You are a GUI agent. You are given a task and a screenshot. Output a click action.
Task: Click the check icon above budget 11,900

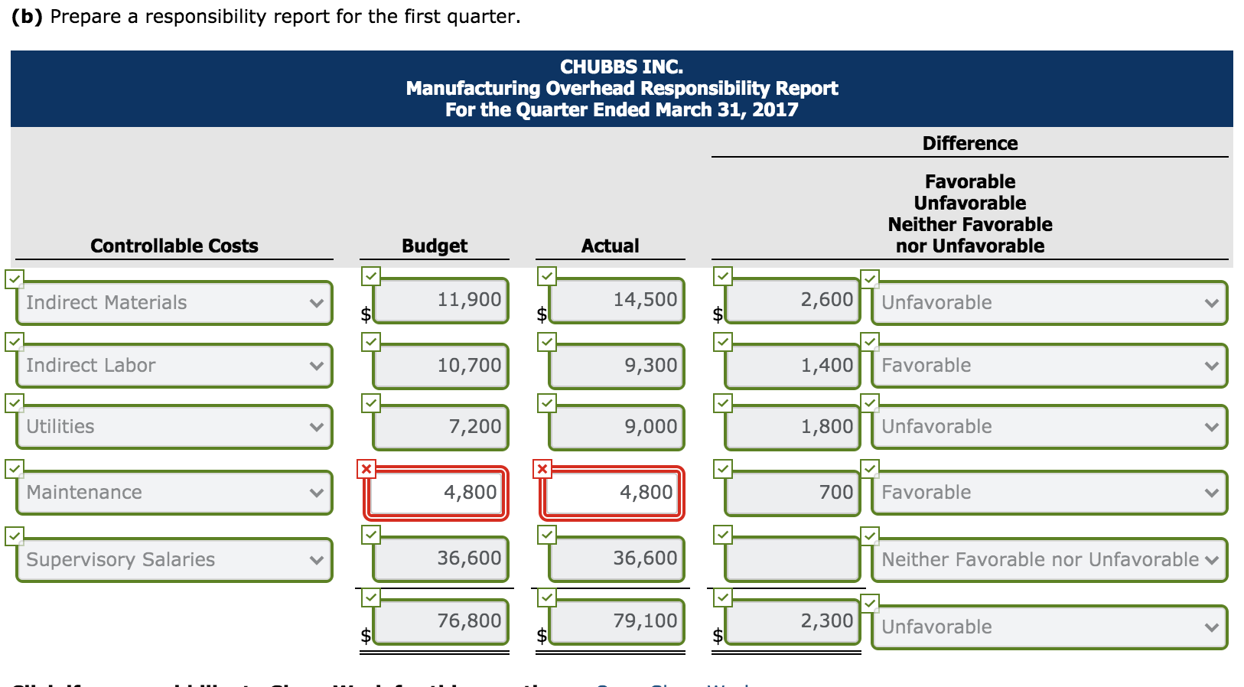point(371,276)
